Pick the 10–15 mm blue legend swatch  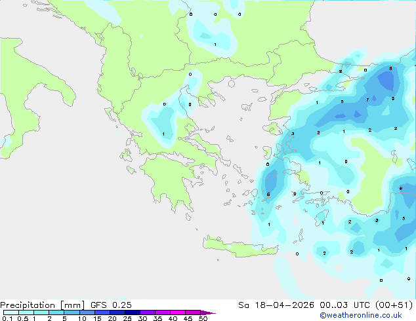[87, 312]
